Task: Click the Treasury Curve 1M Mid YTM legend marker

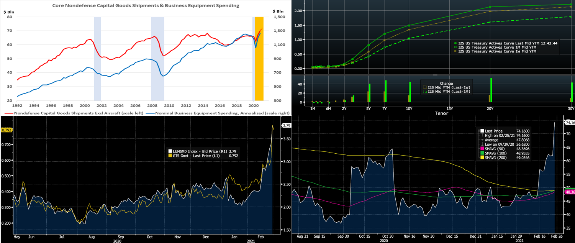Action: (x=455, y=47)
